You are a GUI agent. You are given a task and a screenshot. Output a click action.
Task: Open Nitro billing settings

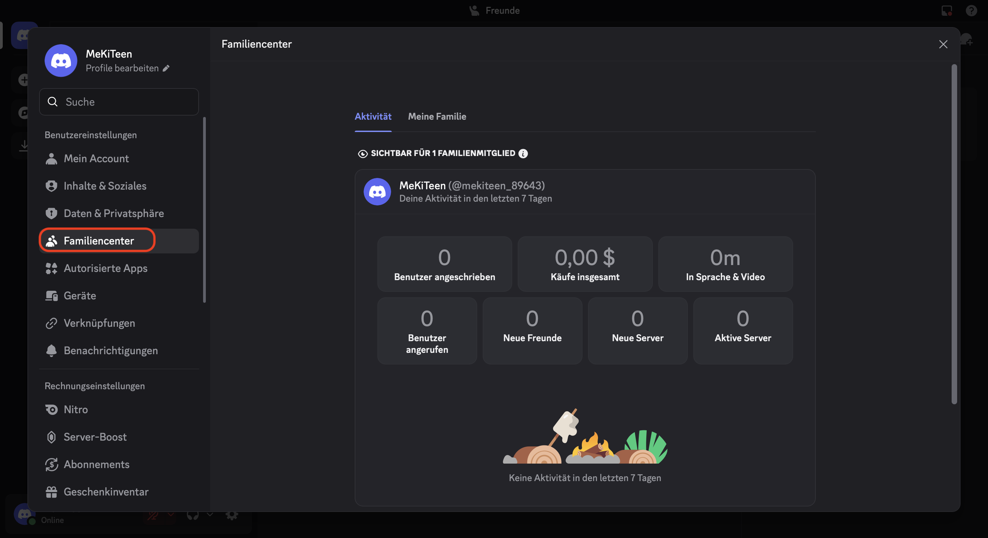tap(76, 409)
